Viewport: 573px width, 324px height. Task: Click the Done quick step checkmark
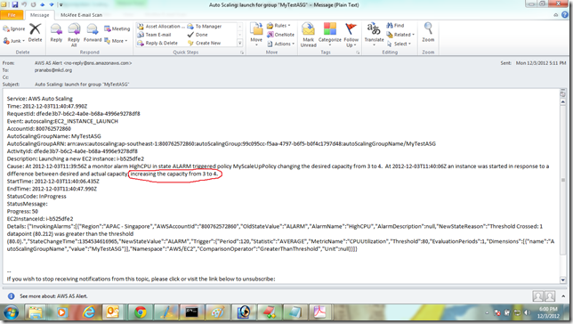[x=198, y=35]
